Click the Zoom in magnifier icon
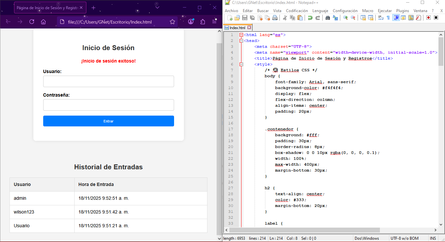The width and height of the screenshot is (445, 242). 345,18
